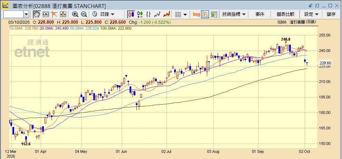Zoom in on the chart
342x159 pixels.
[75, 14]
